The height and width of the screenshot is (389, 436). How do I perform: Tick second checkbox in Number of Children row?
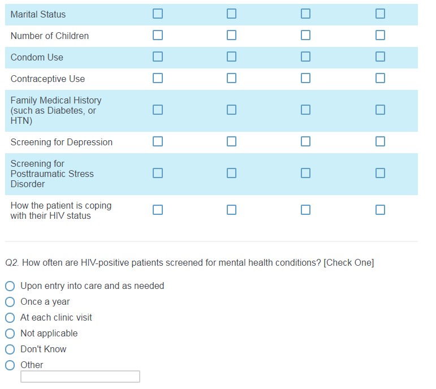pyautogui.click(x=231, y=35)
